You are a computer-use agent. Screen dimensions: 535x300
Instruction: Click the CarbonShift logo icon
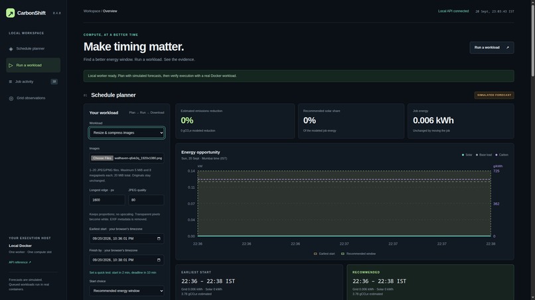click(x=10, y=13)
